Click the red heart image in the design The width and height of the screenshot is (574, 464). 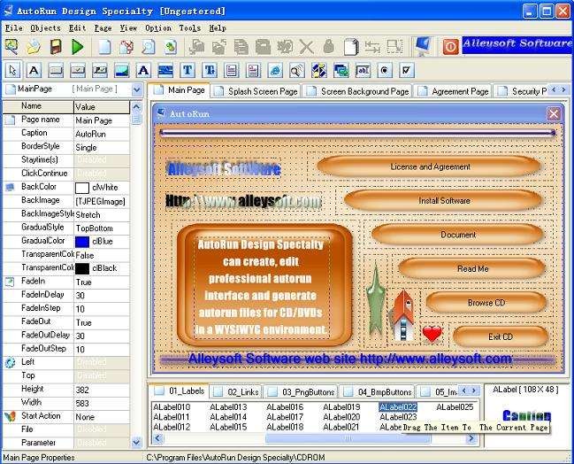click(x=432, y=334)
